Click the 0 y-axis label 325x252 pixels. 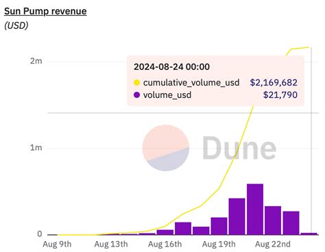[40, 234]
